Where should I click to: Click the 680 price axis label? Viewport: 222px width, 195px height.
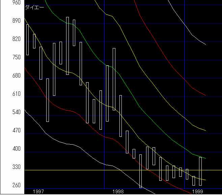[x=7, y=75]
